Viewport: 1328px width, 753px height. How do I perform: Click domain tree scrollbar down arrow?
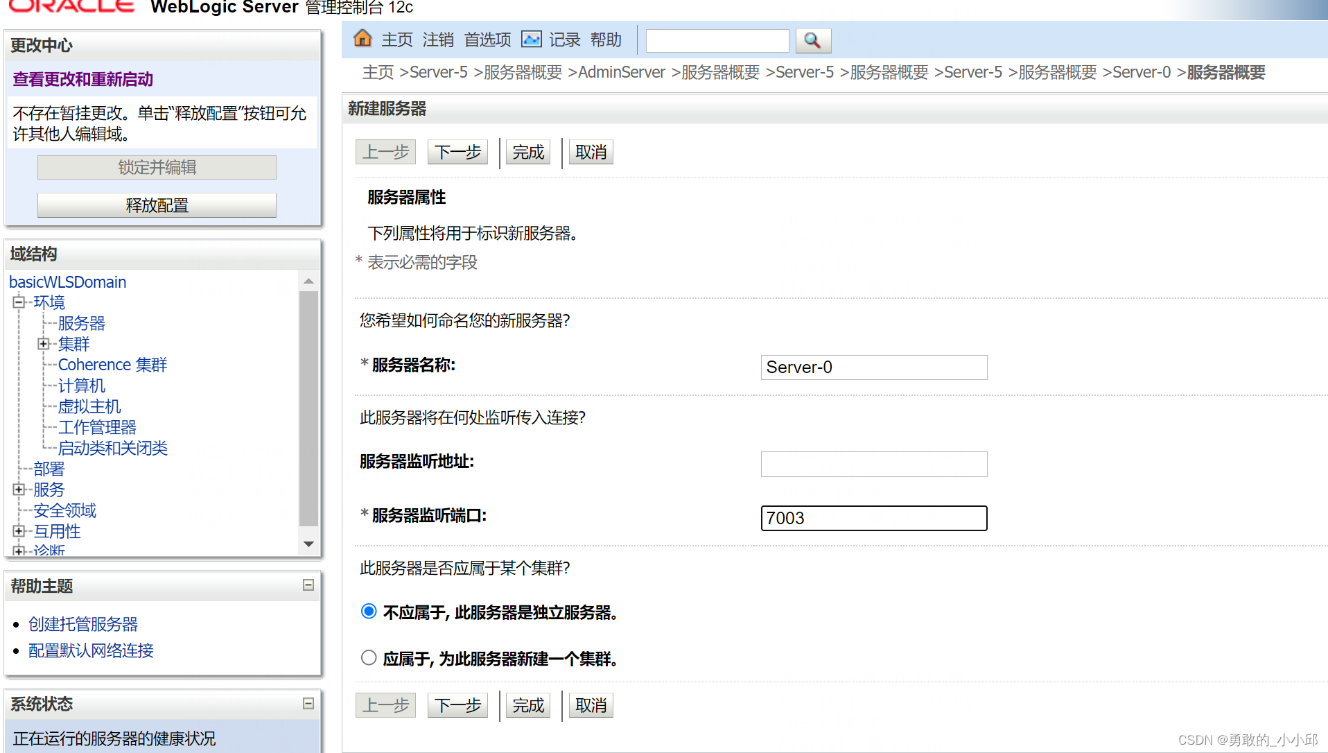(308, 544)
